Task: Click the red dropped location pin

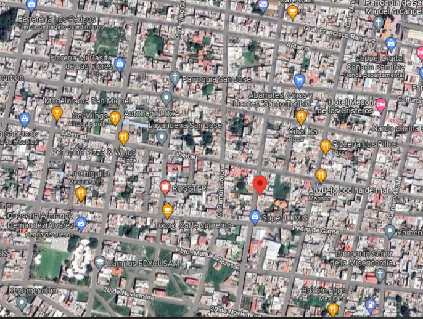Action: coord(260,185)
